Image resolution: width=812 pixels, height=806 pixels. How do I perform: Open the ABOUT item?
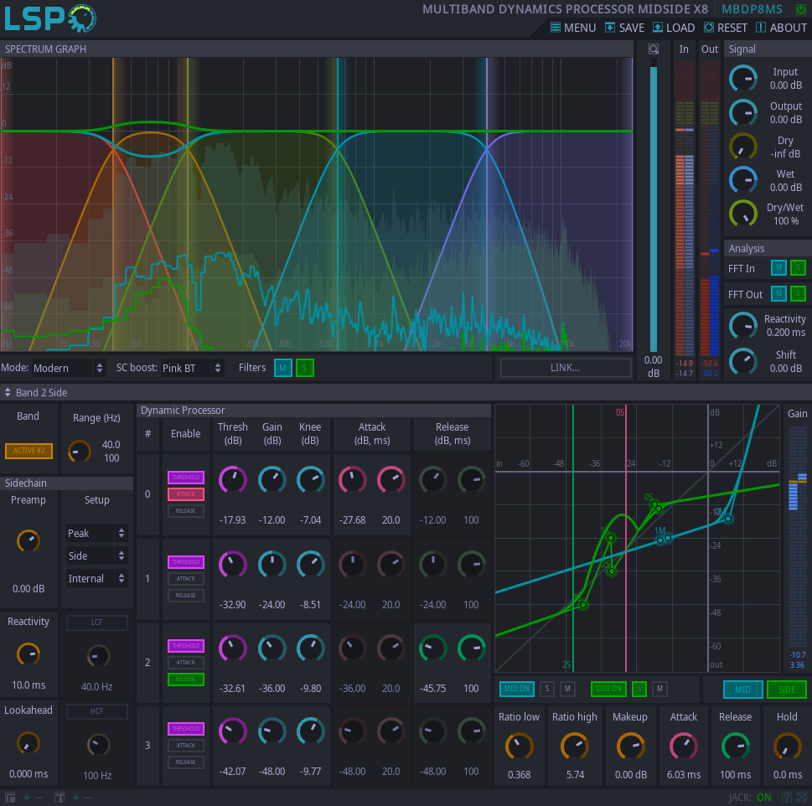click(782, 28)
